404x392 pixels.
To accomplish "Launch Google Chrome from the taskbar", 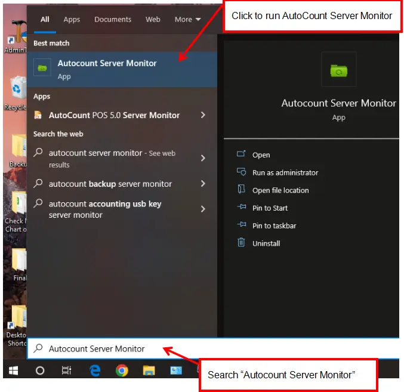I will [x=122, y=371].
